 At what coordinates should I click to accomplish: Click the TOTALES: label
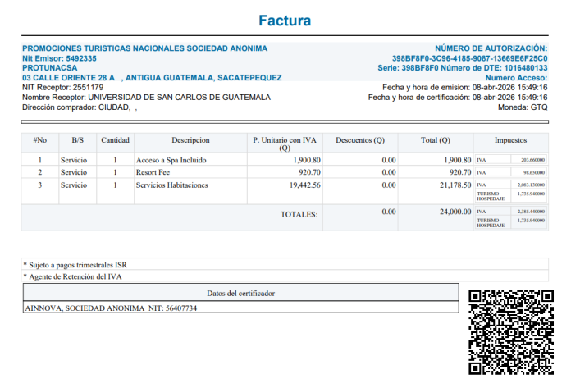pos(299,214)
